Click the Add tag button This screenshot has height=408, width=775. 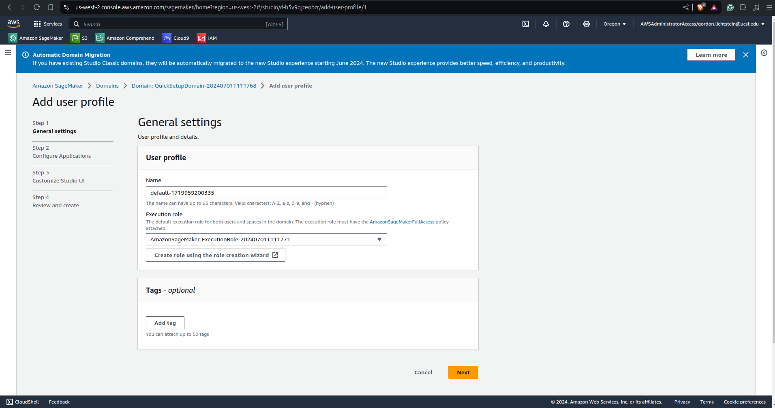(165, 323)
